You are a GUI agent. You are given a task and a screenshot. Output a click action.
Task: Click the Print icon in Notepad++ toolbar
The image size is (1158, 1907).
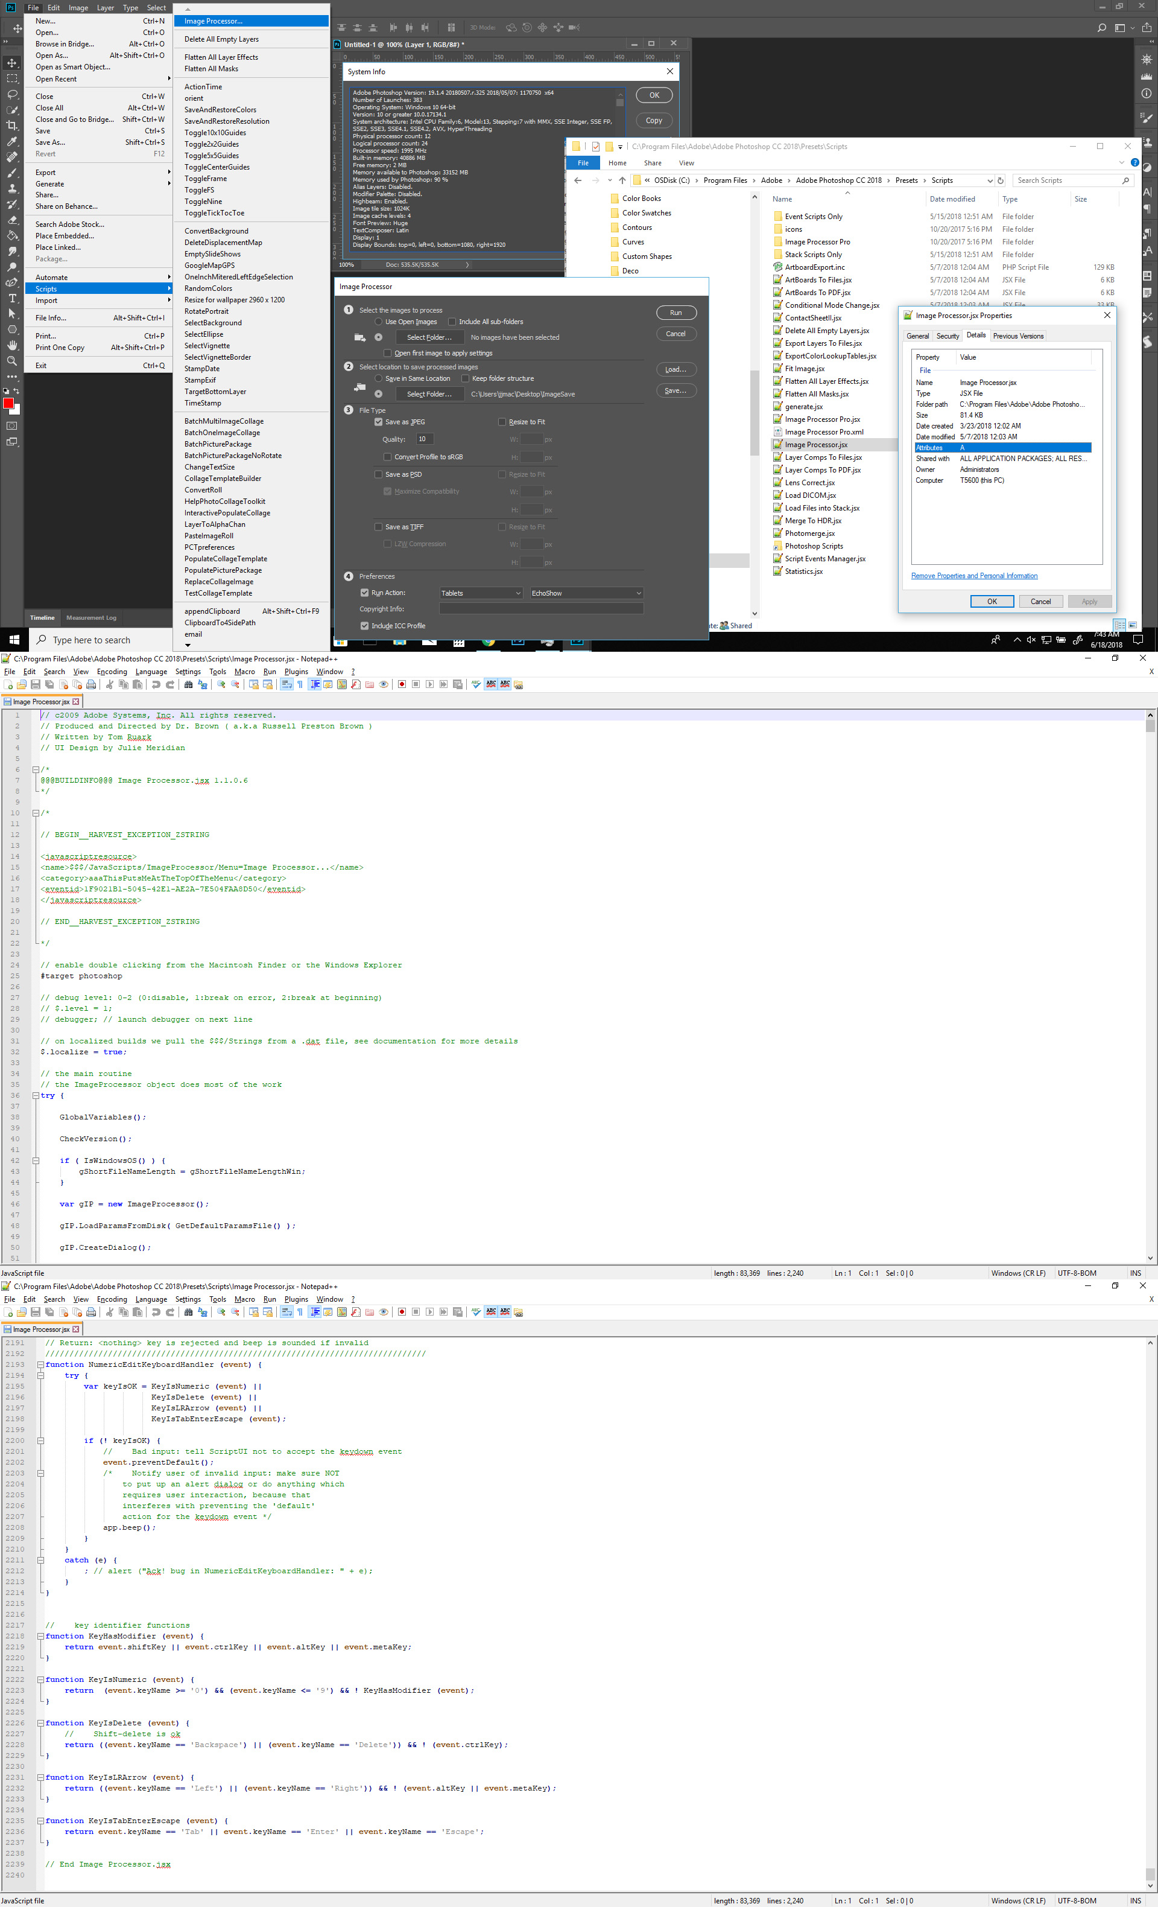pyautogui.click(x=90, y=684)
